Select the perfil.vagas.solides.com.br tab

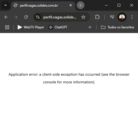pos(43,6)
